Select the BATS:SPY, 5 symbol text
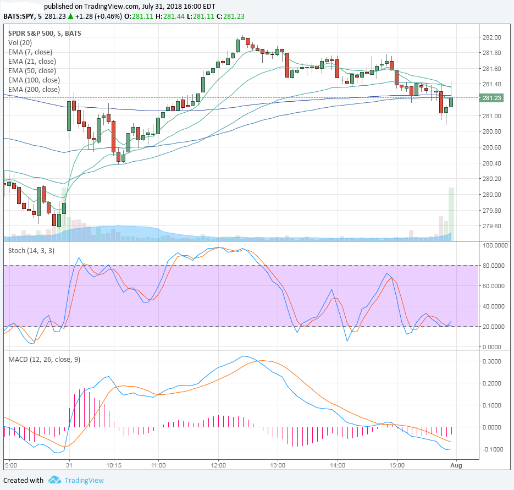 (23, 16)
